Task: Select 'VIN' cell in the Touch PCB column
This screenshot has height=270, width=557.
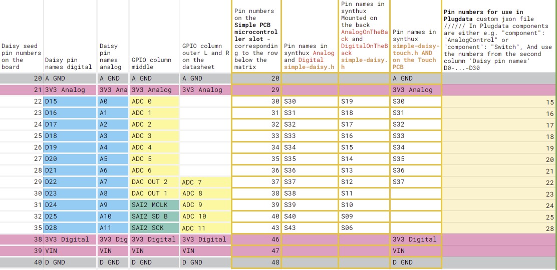Action: click(416, 251)
